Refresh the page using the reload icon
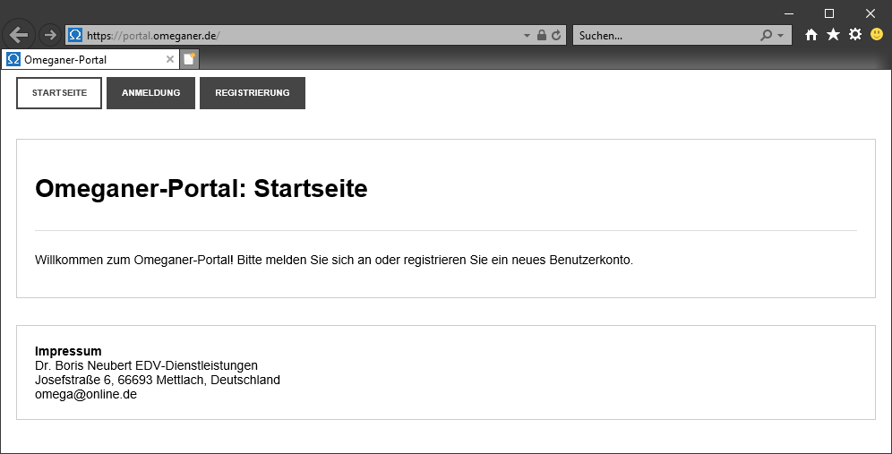 click(556, 35)
